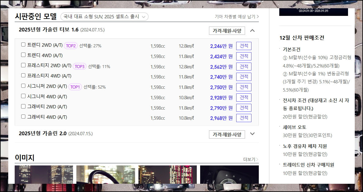Open 가격·제원·사양 for 가솔린 터보 1.6
This screenshot has height=192, width=363.
click(x=227, y=31)
